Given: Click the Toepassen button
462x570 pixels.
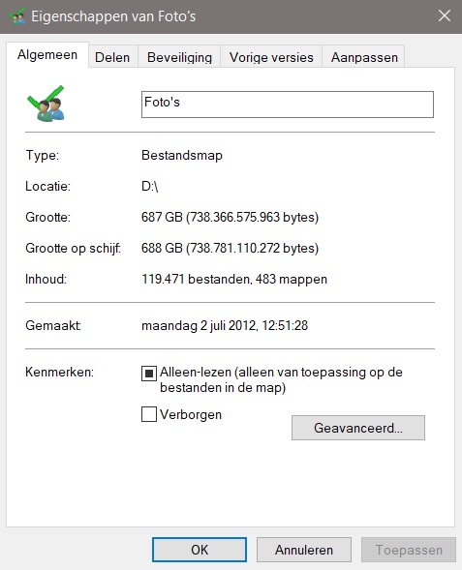Looking at the screenshot, I should 409,550.
